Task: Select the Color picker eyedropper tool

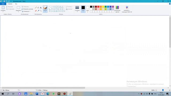Action: [38, 11]
